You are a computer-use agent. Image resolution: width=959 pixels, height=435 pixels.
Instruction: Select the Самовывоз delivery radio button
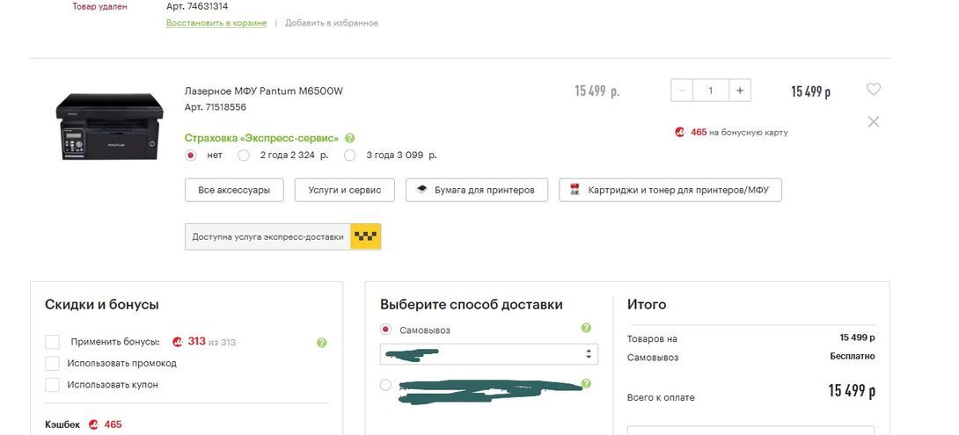(386, 330)
